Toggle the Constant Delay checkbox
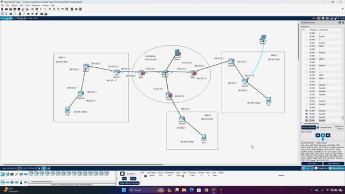Screen dimensions: 345x194 (318, 128)
